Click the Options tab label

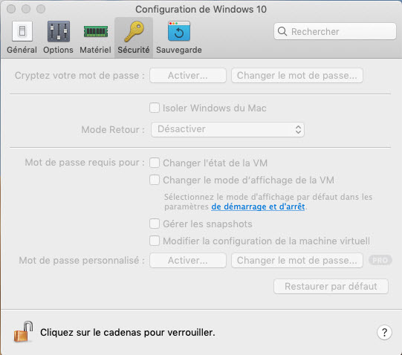(58, 50)
